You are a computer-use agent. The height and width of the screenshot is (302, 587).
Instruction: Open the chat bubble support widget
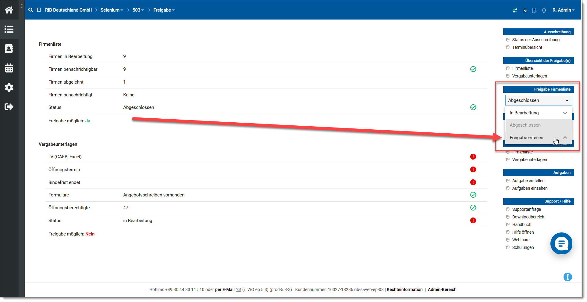pyautogui.click(x=561, y=243)
